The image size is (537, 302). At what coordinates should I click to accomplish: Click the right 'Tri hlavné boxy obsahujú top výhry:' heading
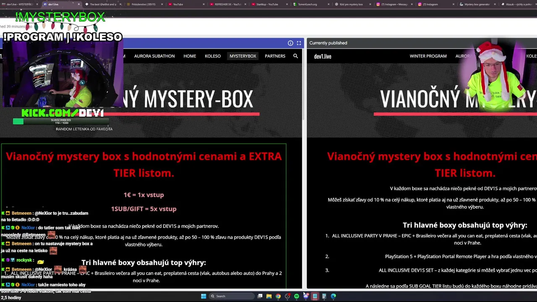click(465, 225)
